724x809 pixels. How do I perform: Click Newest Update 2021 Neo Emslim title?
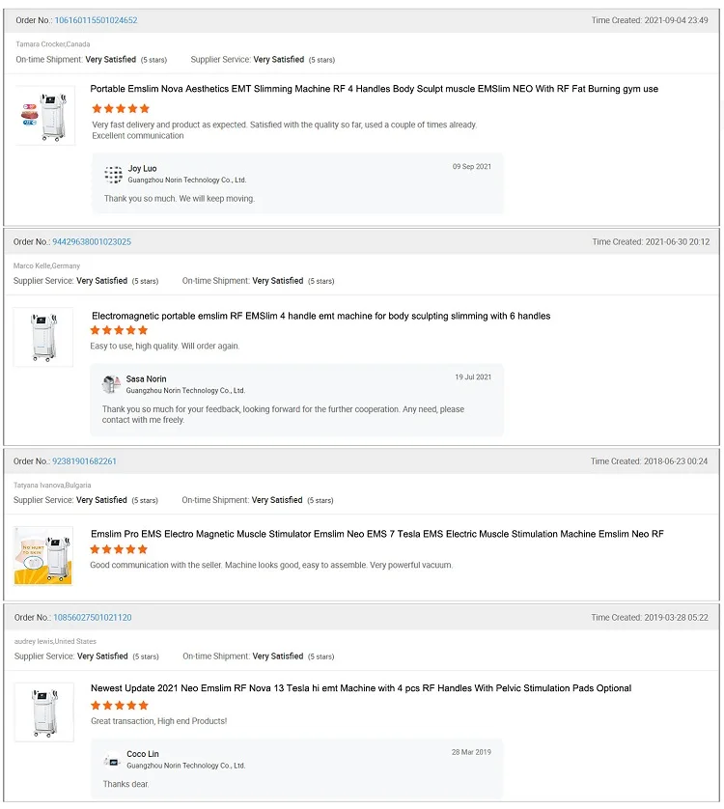(x=361, y=688)
